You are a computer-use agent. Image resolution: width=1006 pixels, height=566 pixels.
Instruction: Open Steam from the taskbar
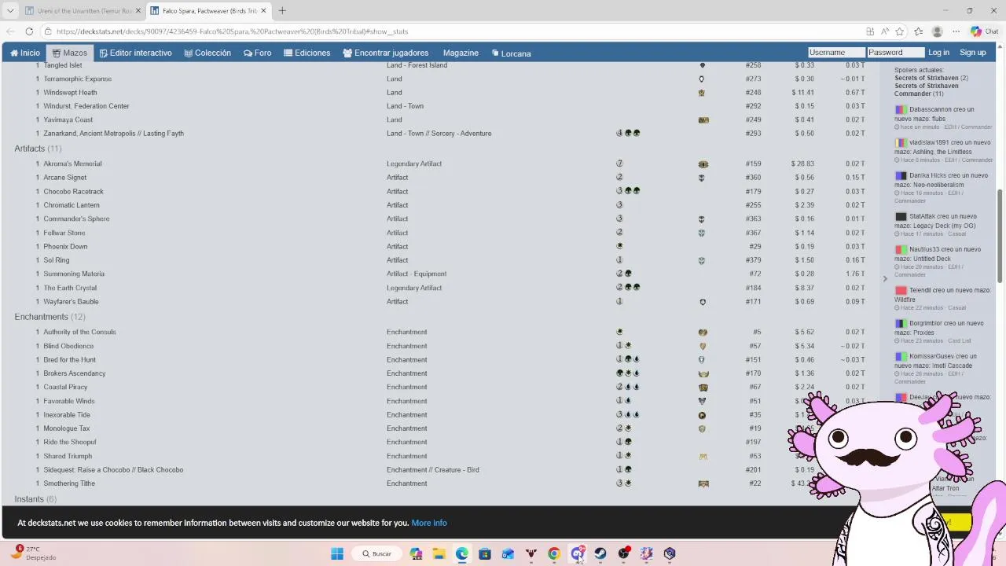600,553
